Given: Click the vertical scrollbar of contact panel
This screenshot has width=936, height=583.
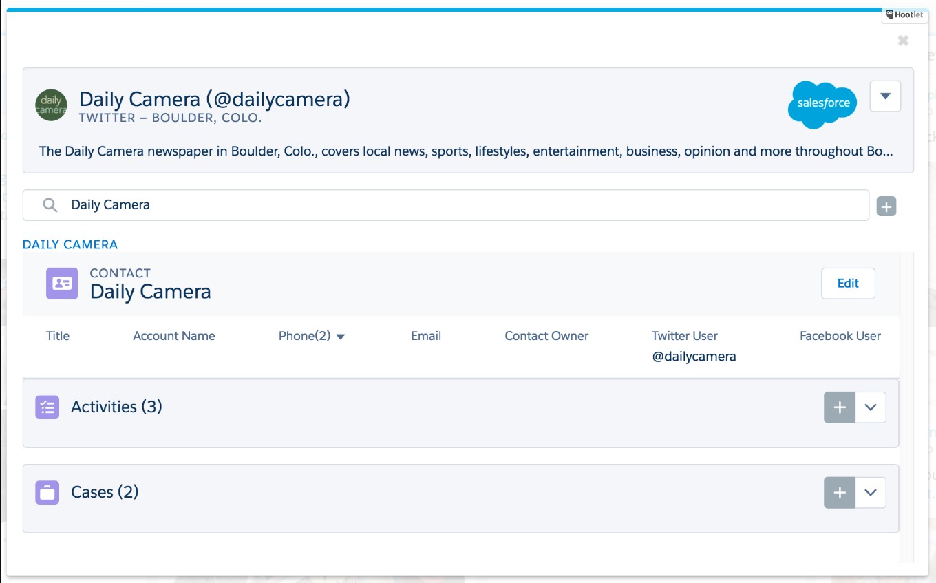Looking at the screenshot, I should point(907,406).
